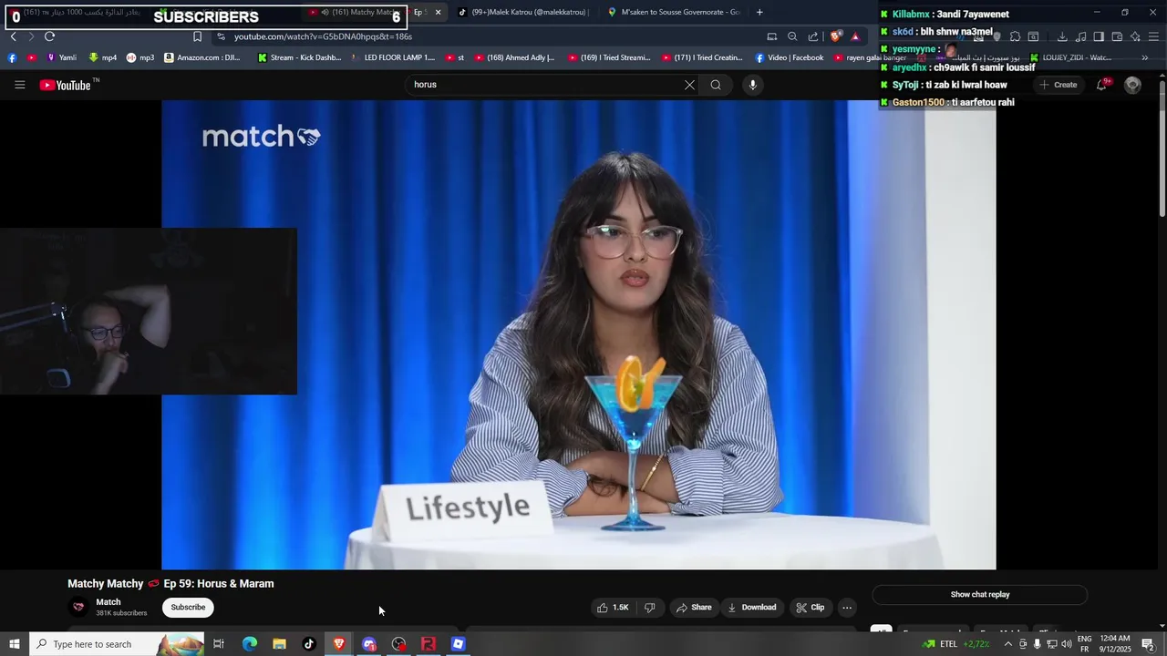This screenshot has height=656, width=1167.
Task: Share the video
Action: point(693,607)
